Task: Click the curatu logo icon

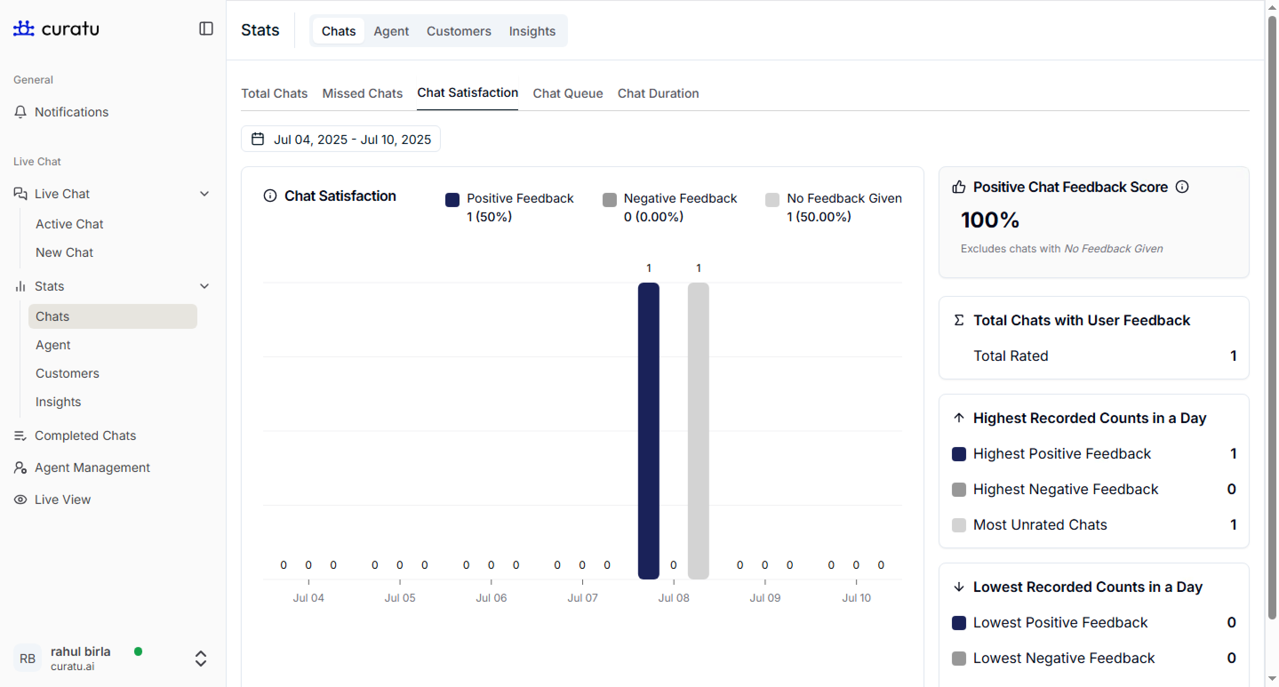Action: pos(24,28)
